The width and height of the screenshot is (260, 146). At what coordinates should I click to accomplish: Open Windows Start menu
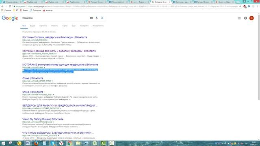(3, 143)
